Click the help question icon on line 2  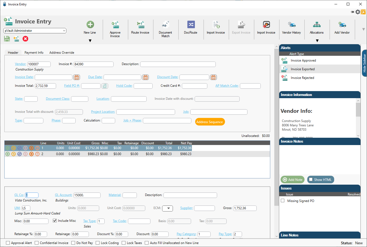click(x=37, y=154)
